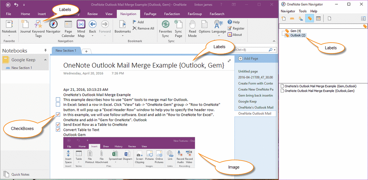Uncheck the 'Convert Table to Text' checkbox
The height and width of the screenshot is (180, 368).
58,130
